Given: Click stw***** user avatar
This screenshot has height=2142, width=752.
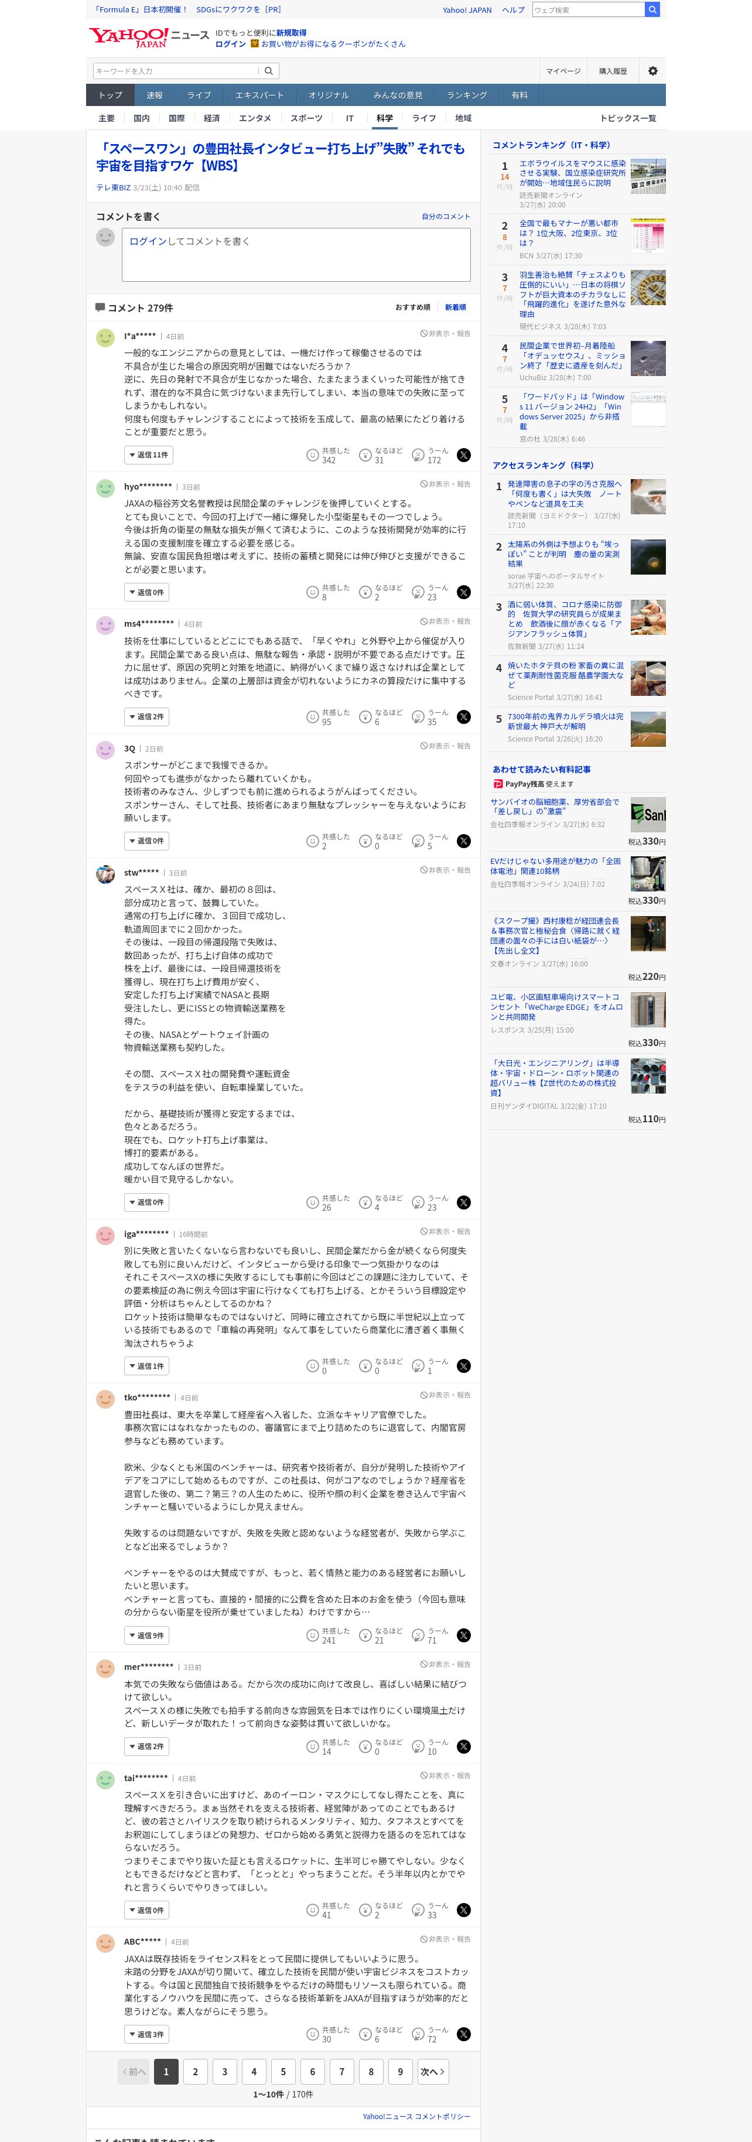Looking at the screenshot, I should pyautogui.click(x=105, y=874).
